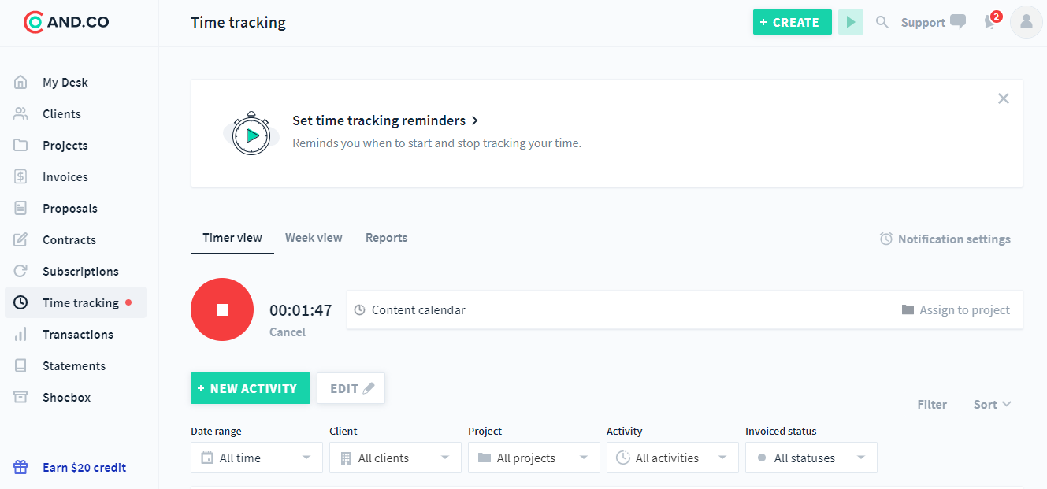Screen dimensions: 1047x489
Task: Click the green play timer icon in header
Action: [x=851, y=22]
